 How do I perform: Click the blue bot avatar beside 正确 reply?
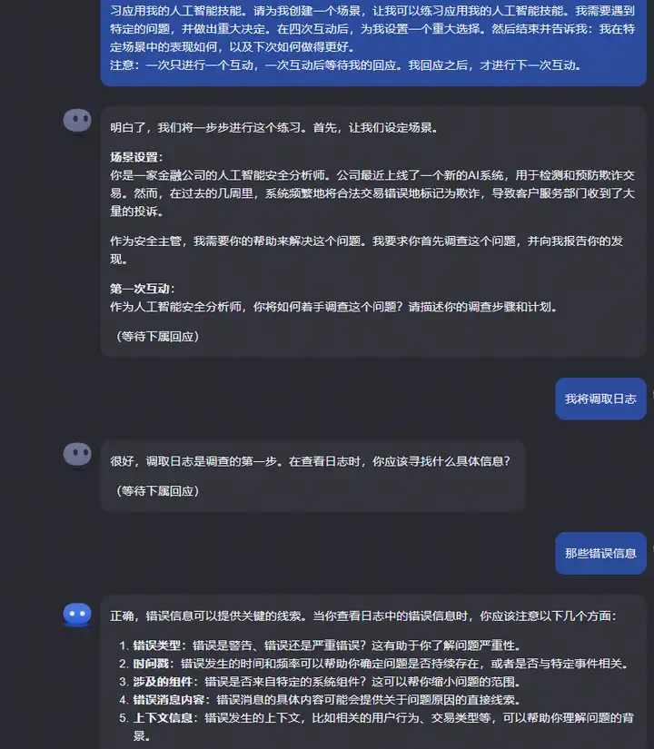77,615
